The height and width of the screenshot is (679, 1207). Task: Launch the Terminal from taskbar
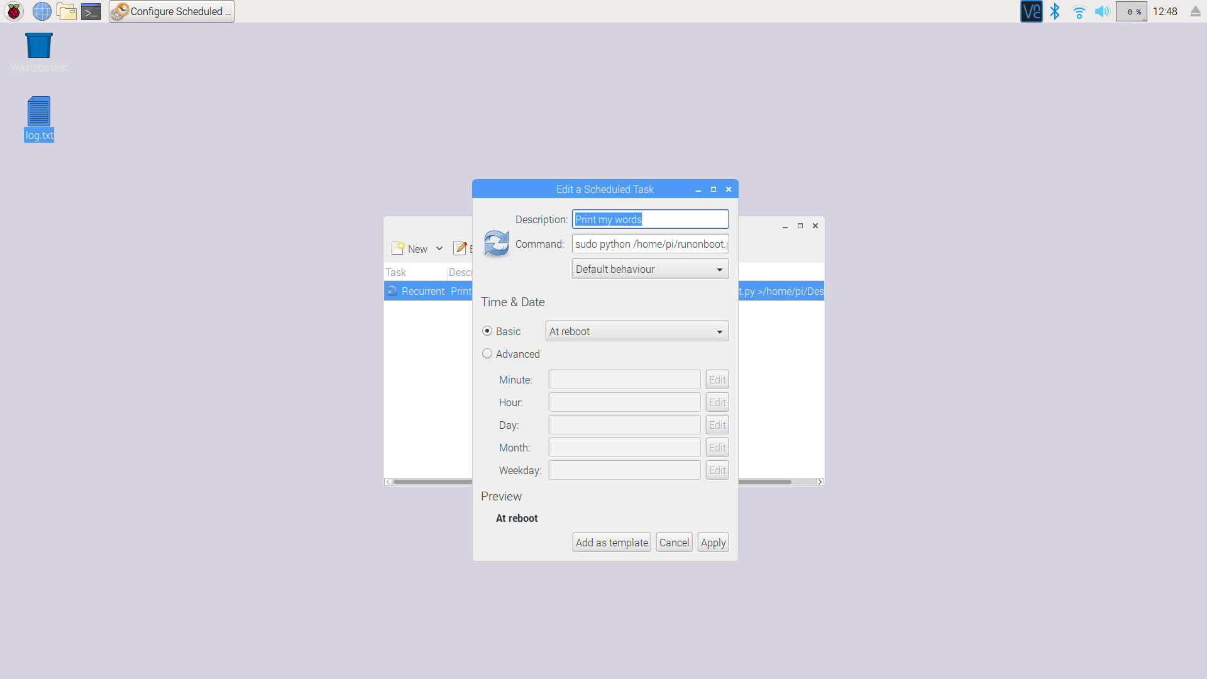coord(91,11)
